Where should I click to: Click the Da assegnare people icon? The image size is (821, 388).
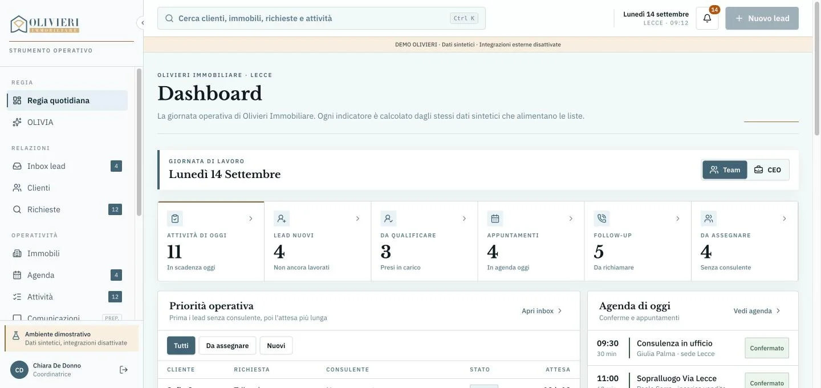(x=709, y=219)
